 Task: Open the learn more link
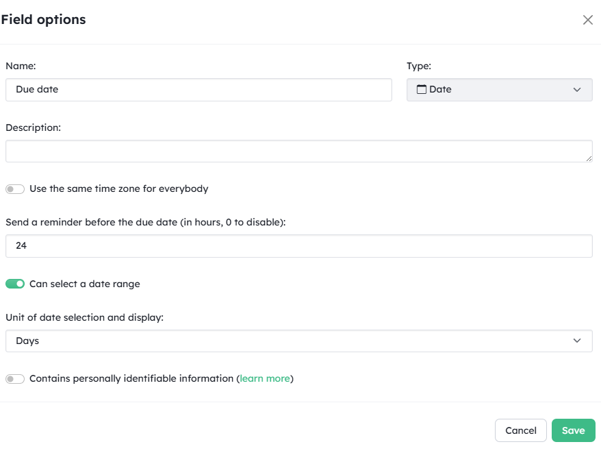[x=265, y=378]
